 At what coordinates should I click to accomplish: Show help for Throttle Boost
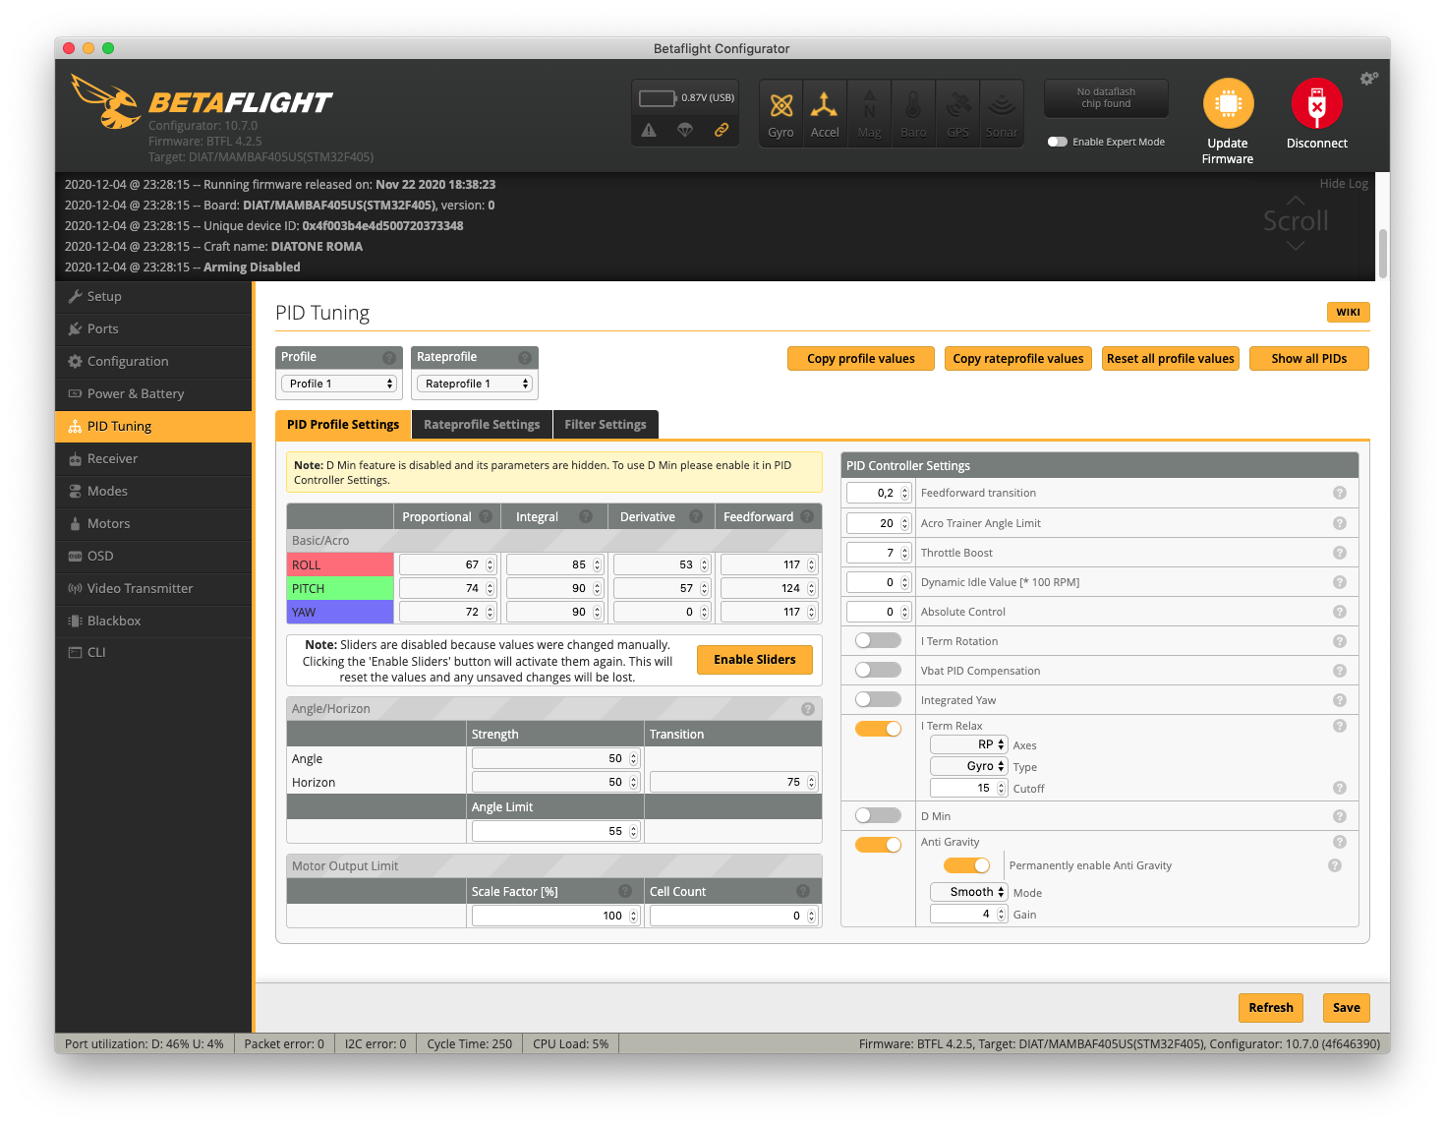point(1339,553)
